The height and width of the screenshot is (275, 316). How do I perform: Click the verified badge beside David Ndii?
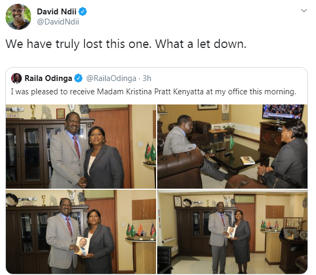coord(83,12)
